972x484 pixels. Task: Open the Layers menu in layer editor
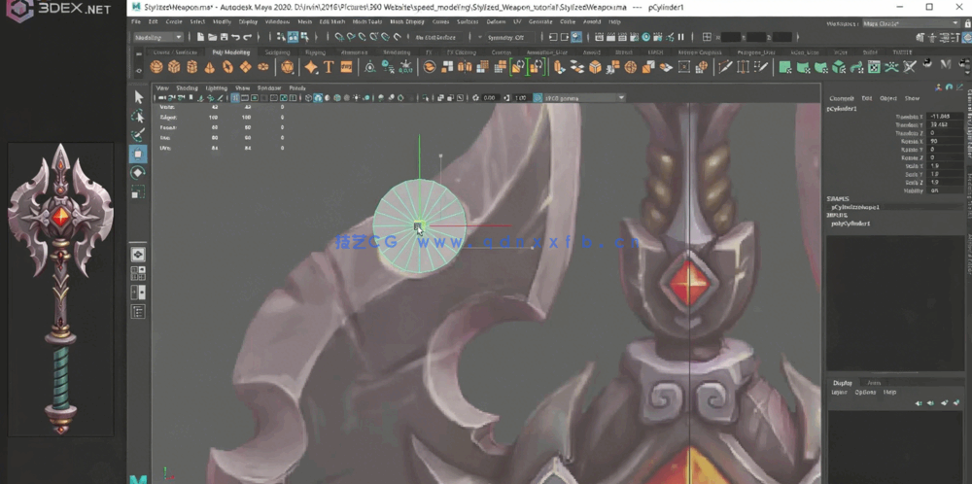pos(840,393)
